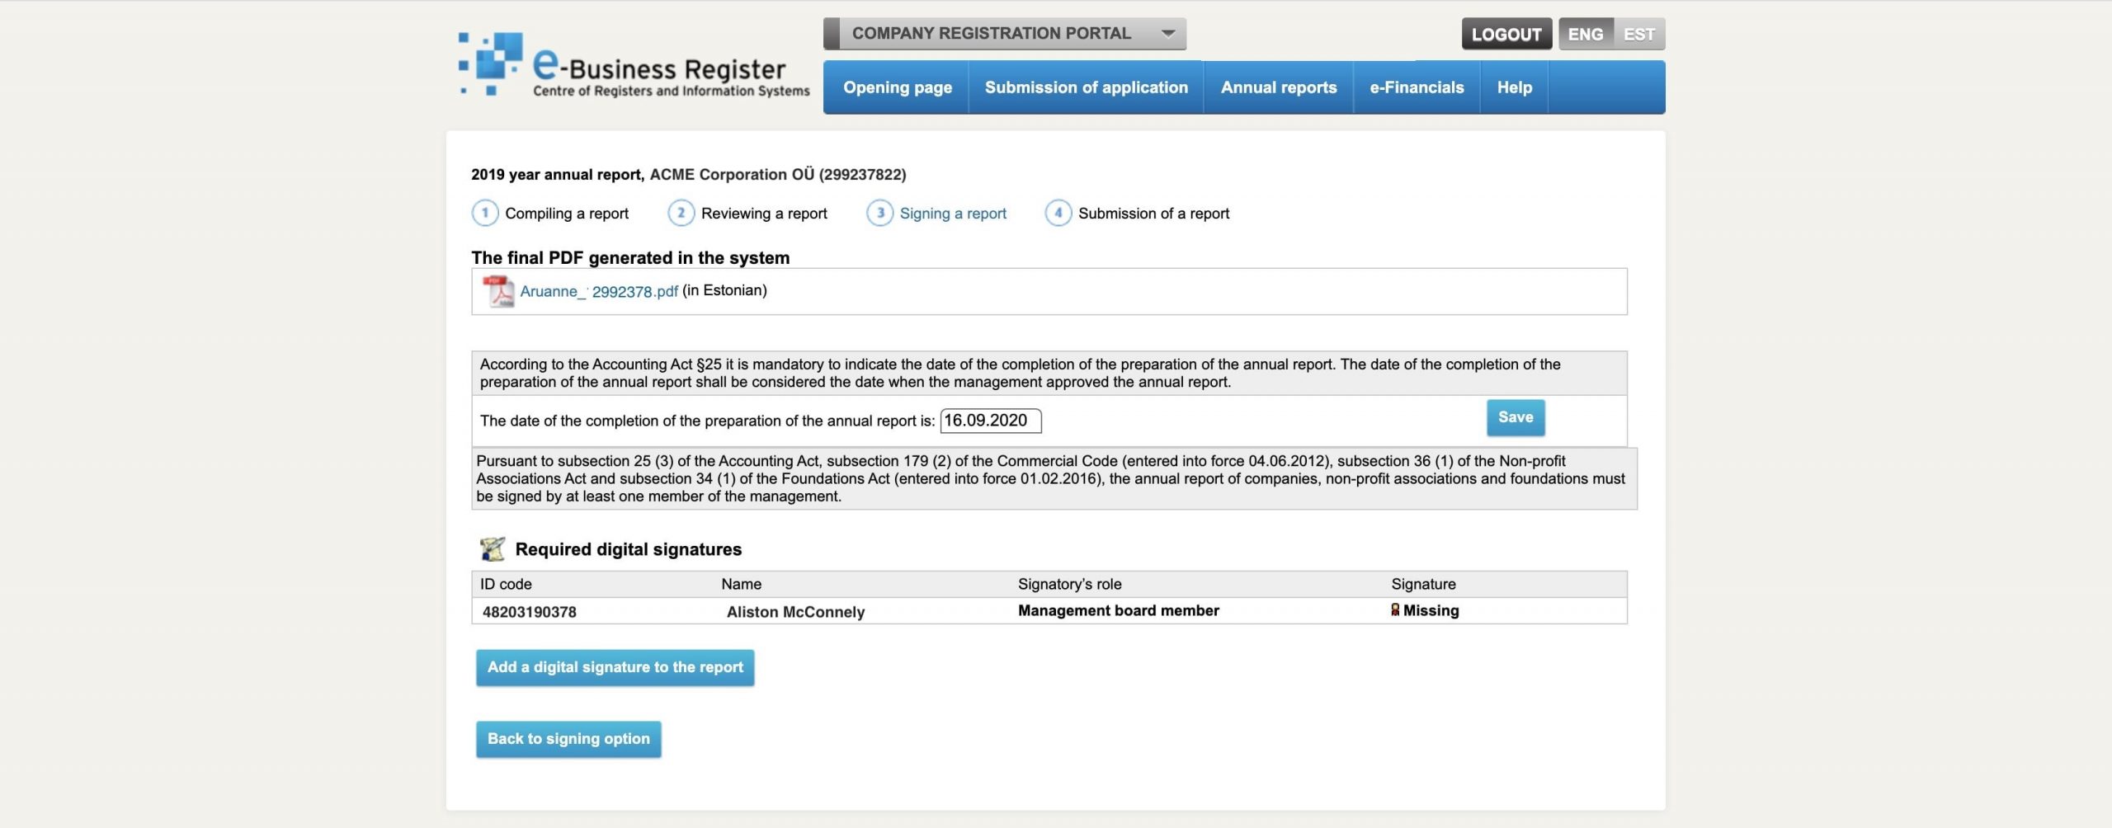This screenshot has width=2112, height=828.
Task: Select step 2 Reviewing a report circle
Action: pyautogui.click(x=681, y=213)
